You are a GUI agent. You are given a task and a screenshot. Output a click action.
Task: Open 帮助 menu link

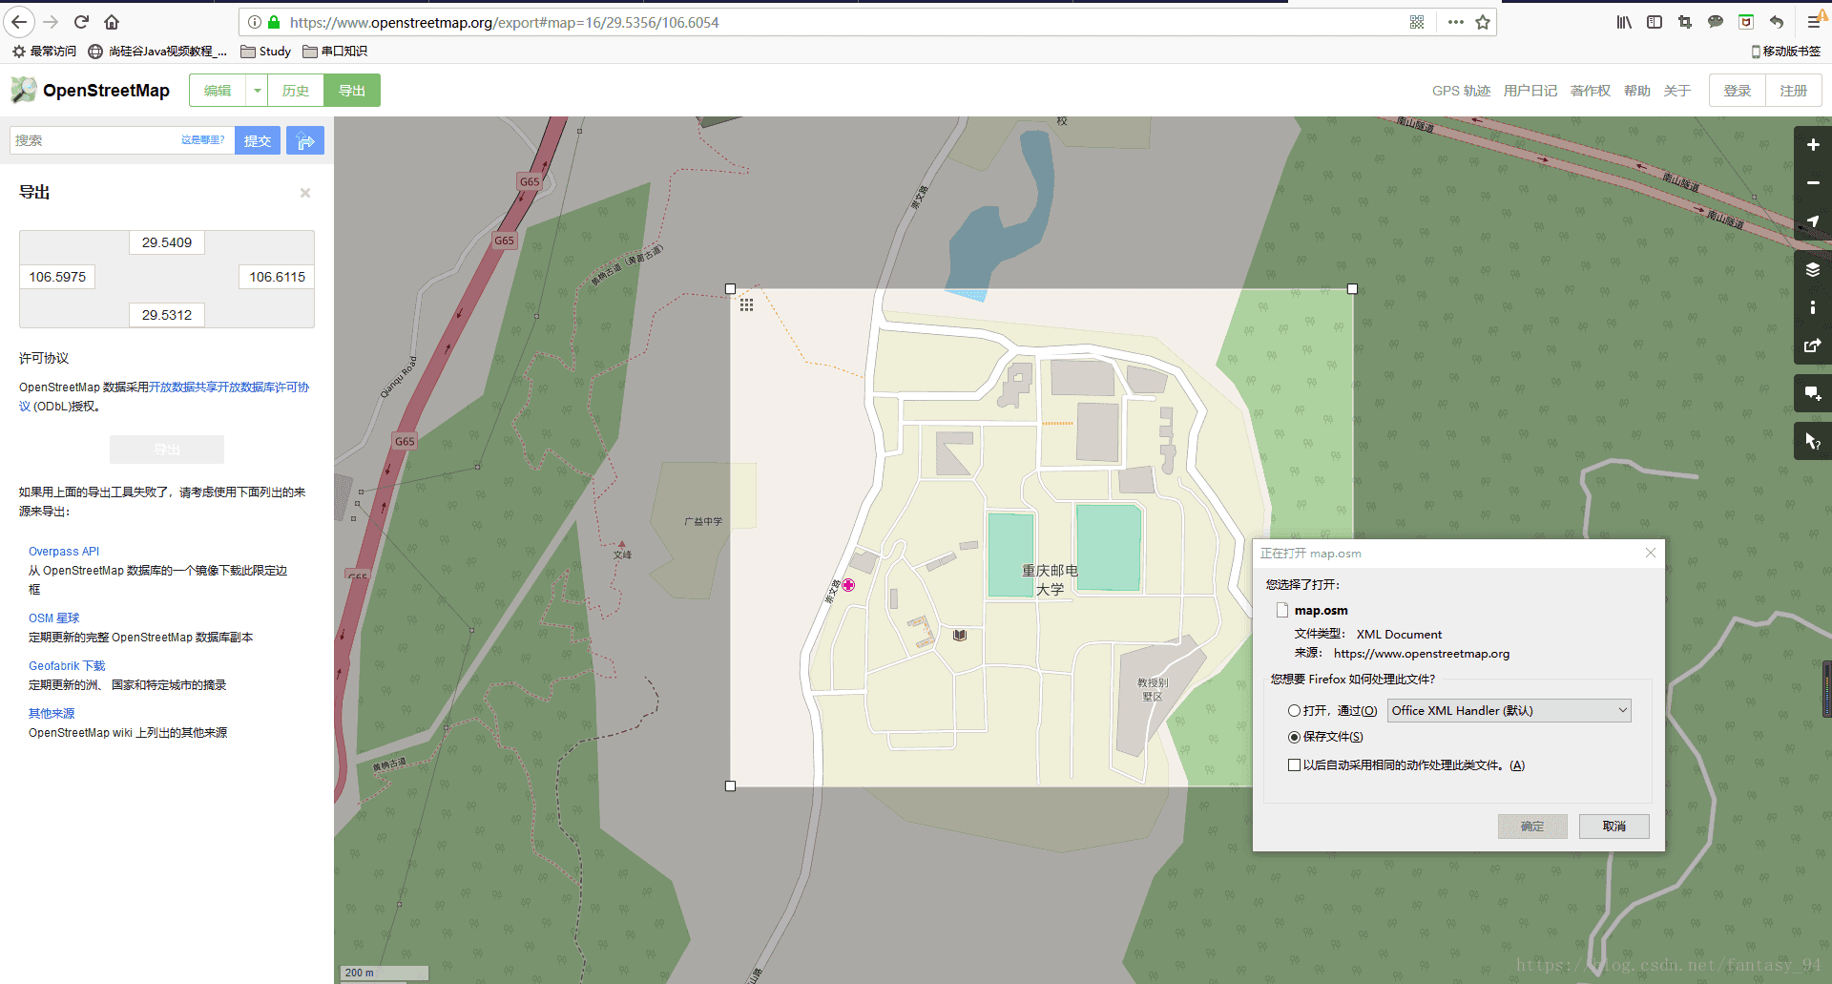(x=1637, y=91)
